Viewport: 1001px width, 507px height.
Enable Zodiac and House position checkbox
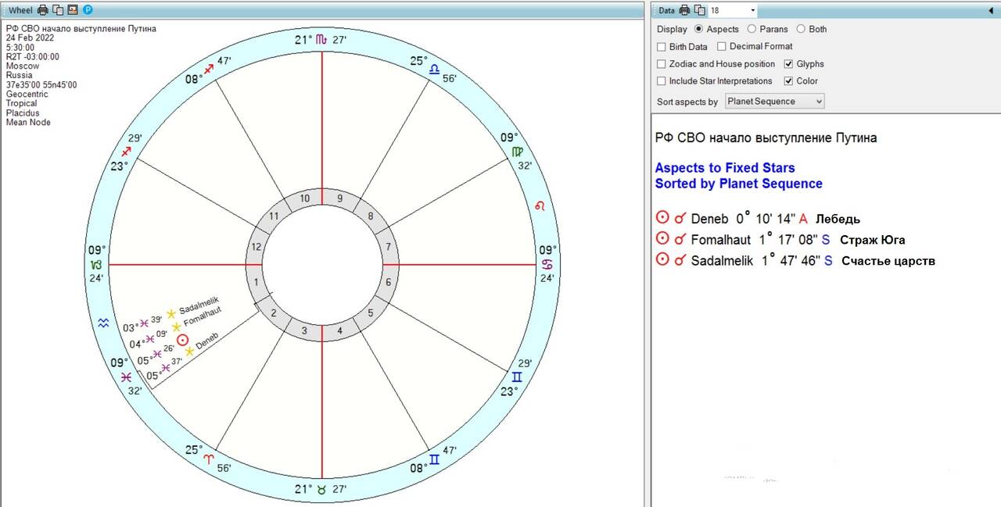662,64
